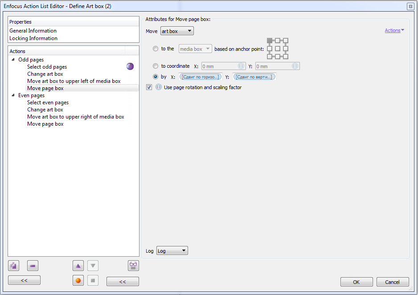
Task: Select top-center anchor point square
Action: tap(278, 41)
